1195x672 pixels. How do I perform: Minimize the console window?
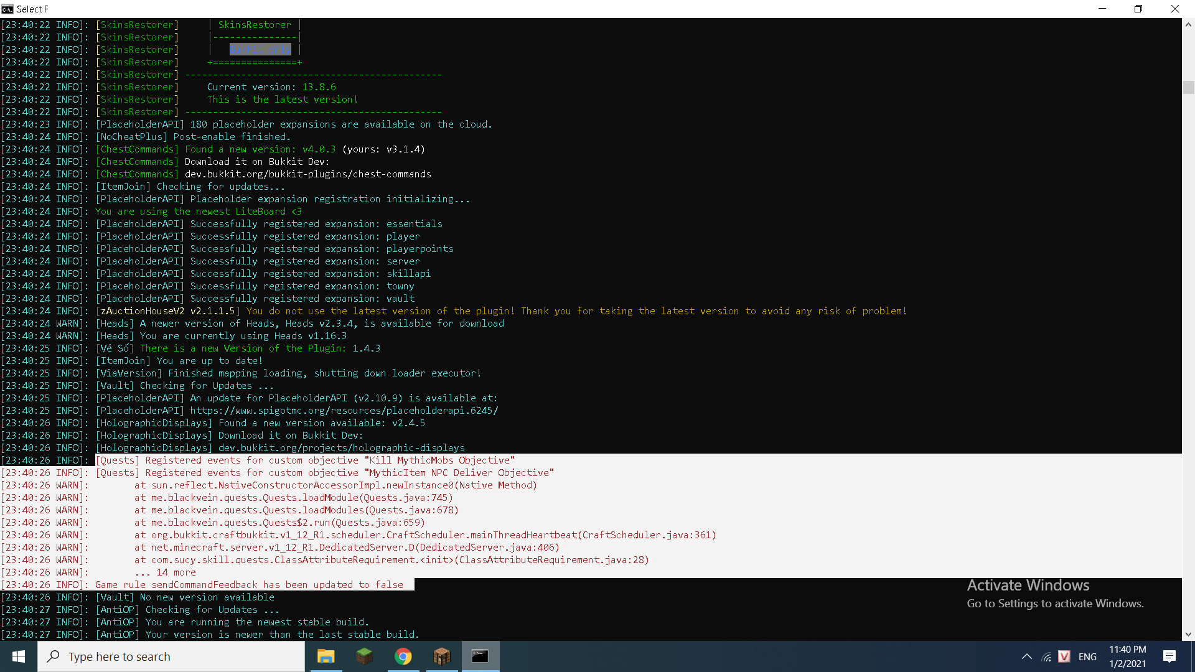click(1102, 9)
